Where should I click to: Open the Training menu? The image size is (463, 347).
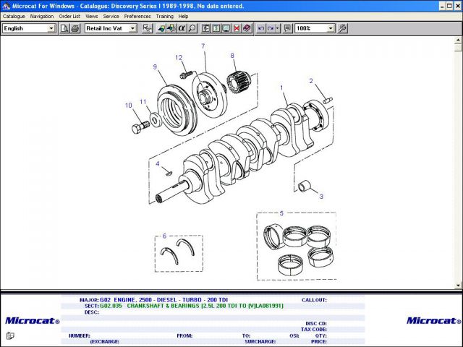tap(164, 17)
